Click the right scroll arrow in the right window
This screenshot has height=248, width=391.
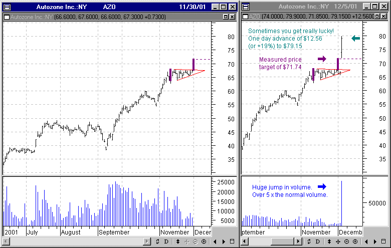point(298,241)
